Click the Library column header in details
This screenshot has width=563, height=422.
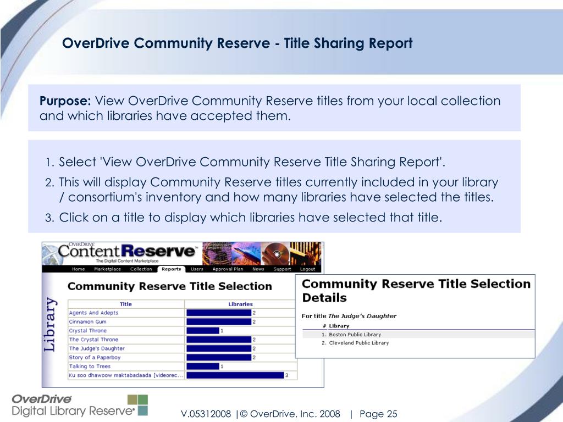click(339, 326)
